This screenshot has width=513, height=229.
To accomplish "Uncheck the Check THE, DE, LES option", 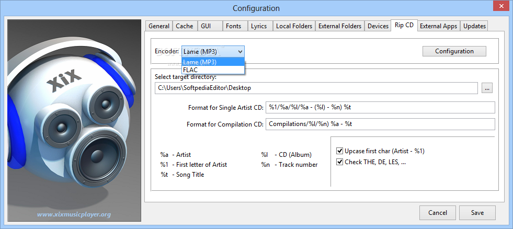I will coord(339,162).
